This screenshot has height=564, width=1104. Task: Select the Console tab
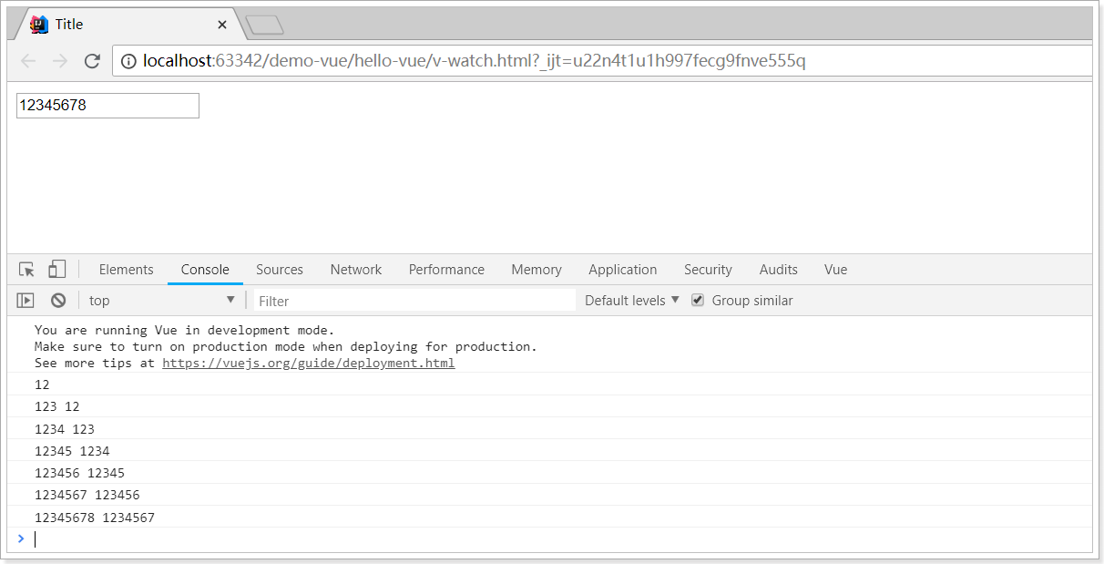click(205, 269)
